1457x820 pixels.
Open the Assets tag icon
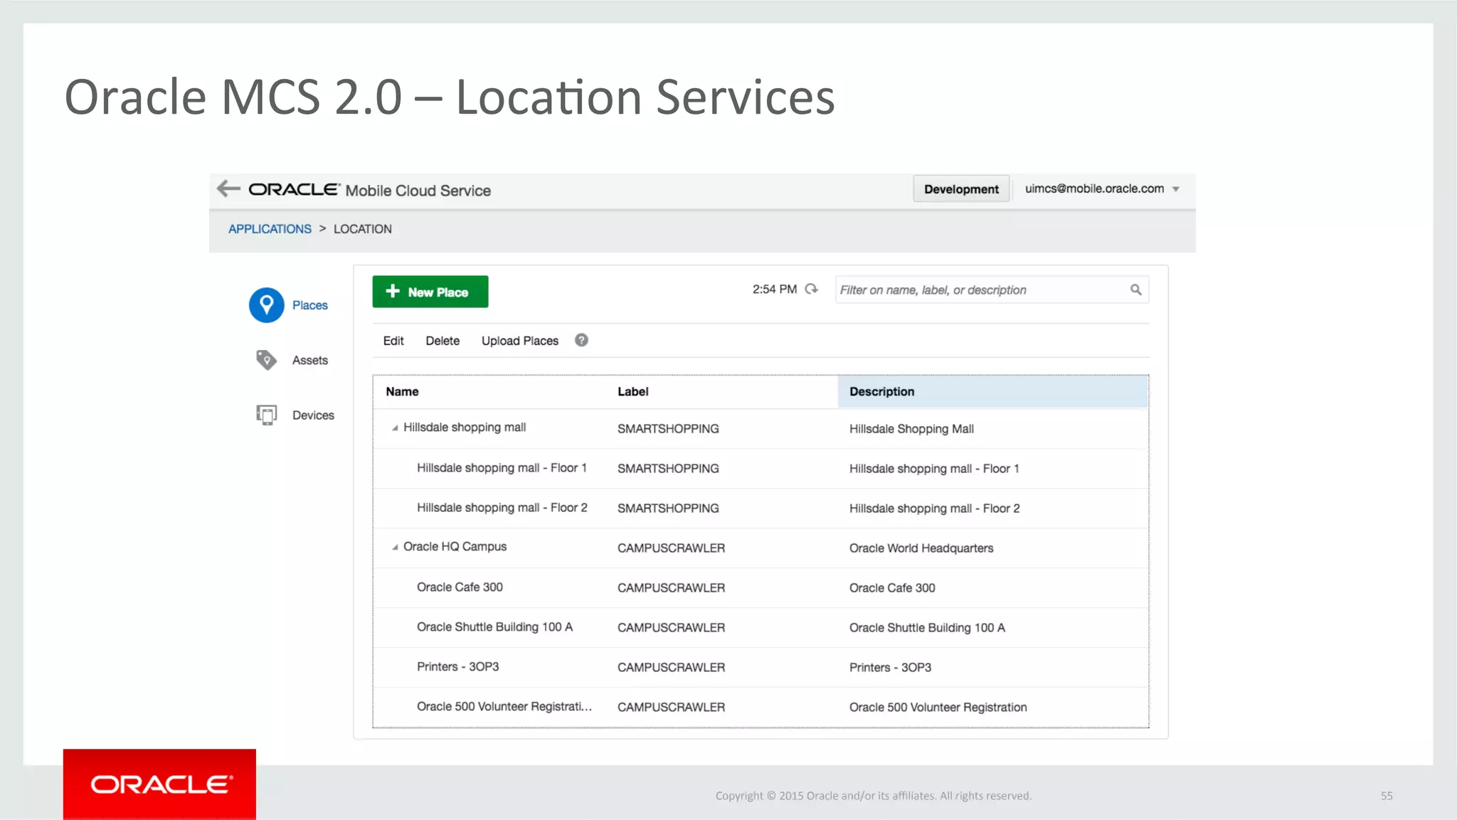266,360
